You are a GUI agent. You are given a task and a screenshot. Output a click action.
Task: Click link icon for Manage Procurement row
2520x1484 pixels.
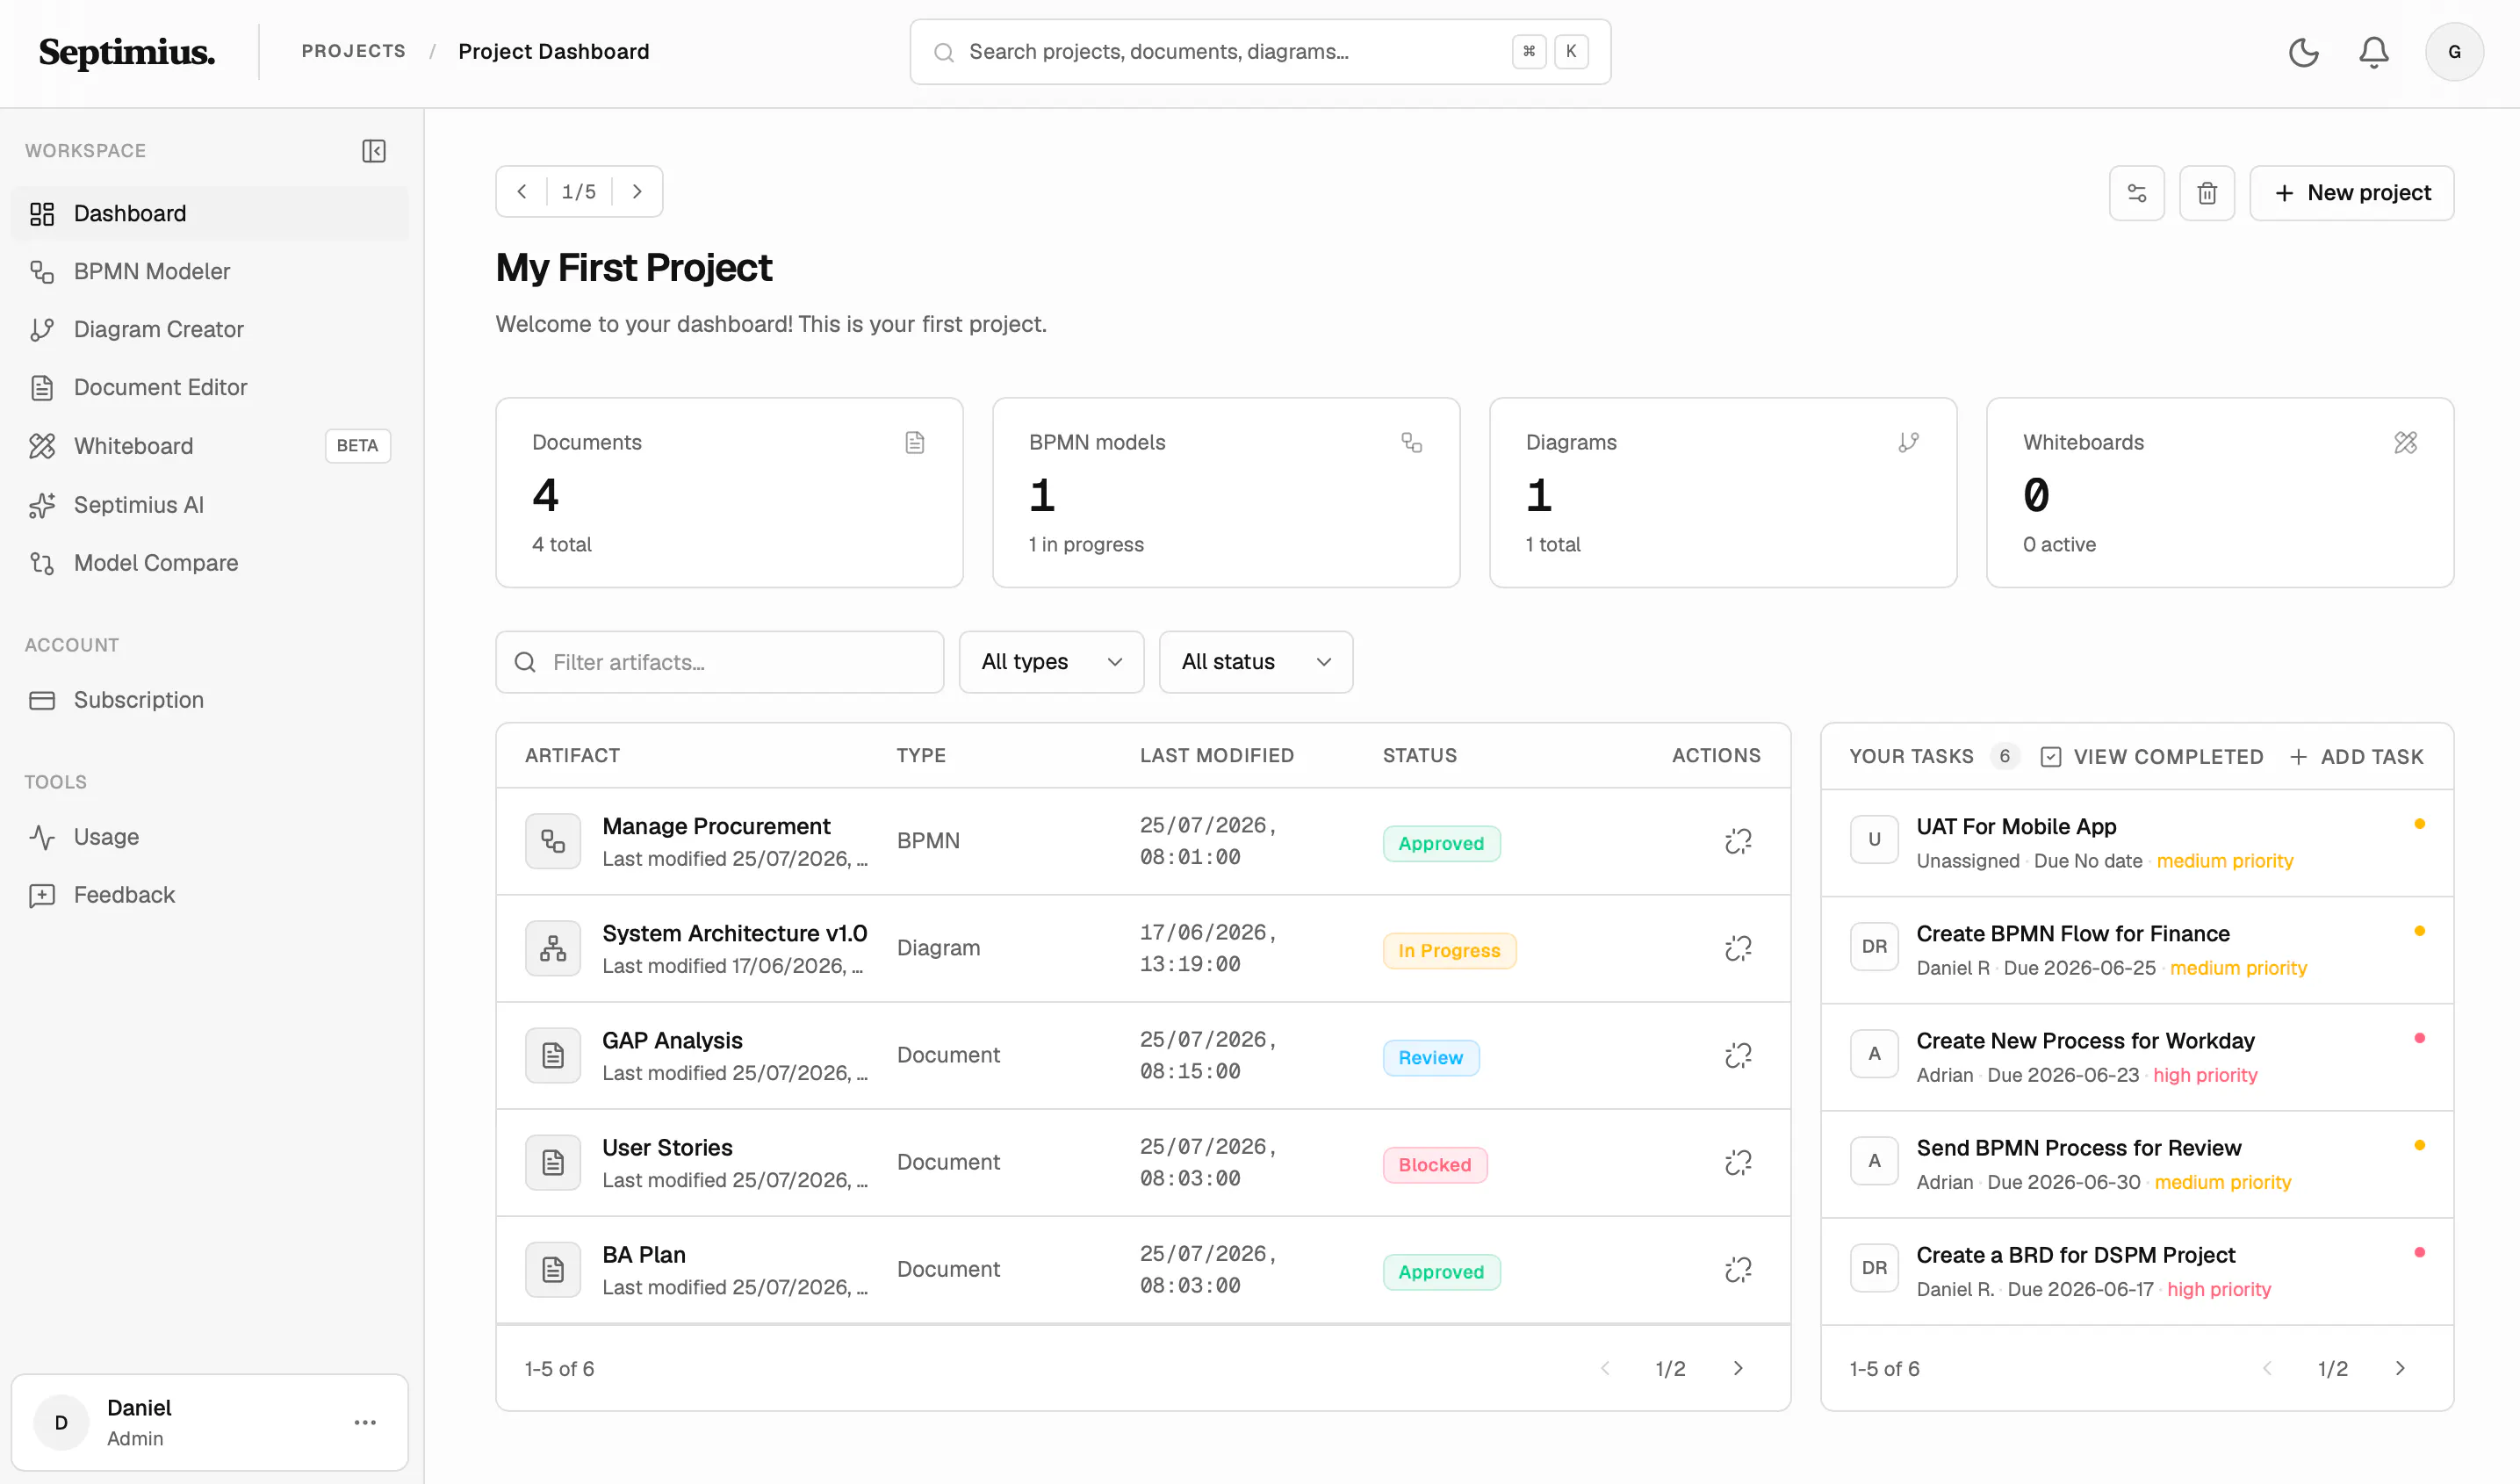(x=1738, y=841)
